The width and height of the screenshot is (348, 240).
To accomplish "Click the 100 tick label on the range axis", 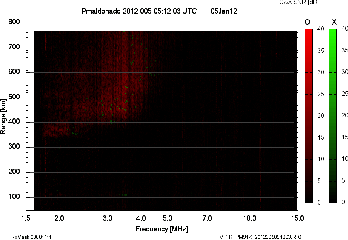I will point(14,197).
